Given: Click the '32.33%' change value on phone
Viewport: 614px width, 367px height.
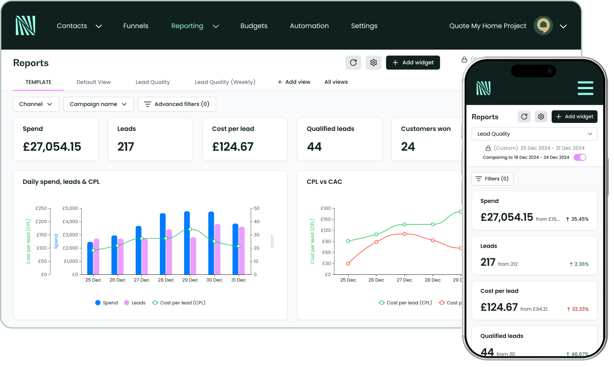Looking at the screenshot, I should click(580, 309).
